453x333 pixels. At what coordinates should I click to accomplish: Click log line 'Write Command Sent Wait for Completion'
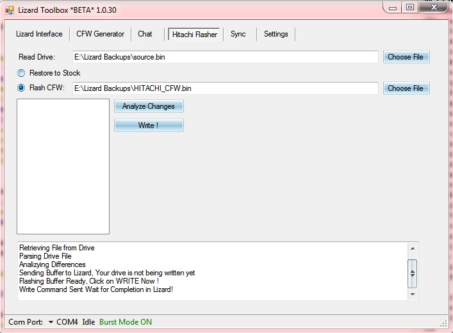[96, 289]
